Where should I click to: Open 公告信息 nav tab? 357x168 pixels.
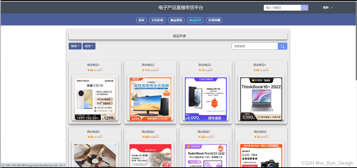click(x=157, y=20)
